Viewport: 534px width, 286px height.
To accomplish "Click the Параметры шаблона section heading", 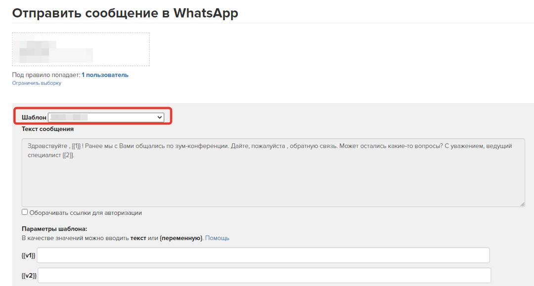I will pyautogui.click(x=54, y=229).
